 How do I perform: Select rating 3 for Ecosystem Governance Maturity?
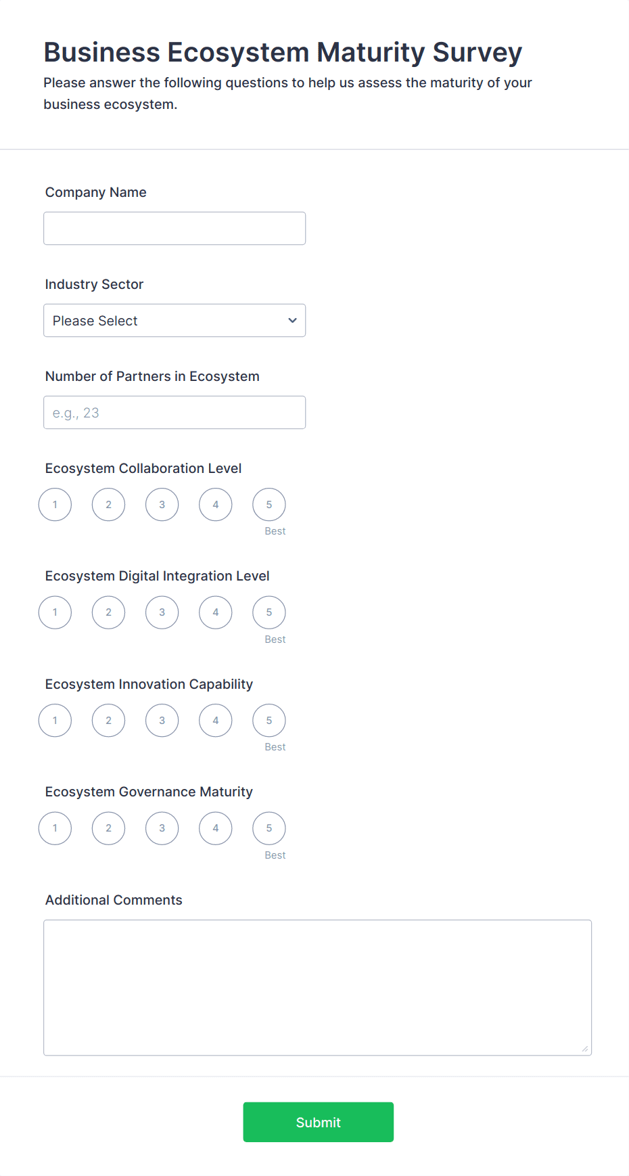point(162,828)
